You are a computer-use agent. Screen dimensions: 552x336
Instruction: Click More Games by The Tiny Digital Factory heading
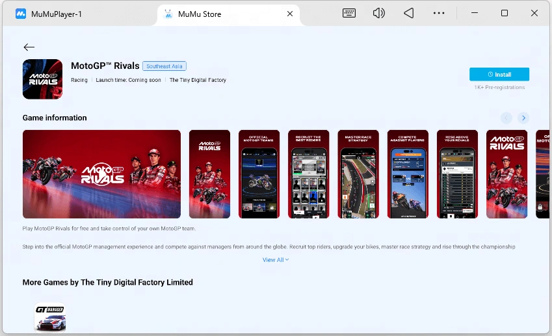pyautogui.click(x=108, y=282)
